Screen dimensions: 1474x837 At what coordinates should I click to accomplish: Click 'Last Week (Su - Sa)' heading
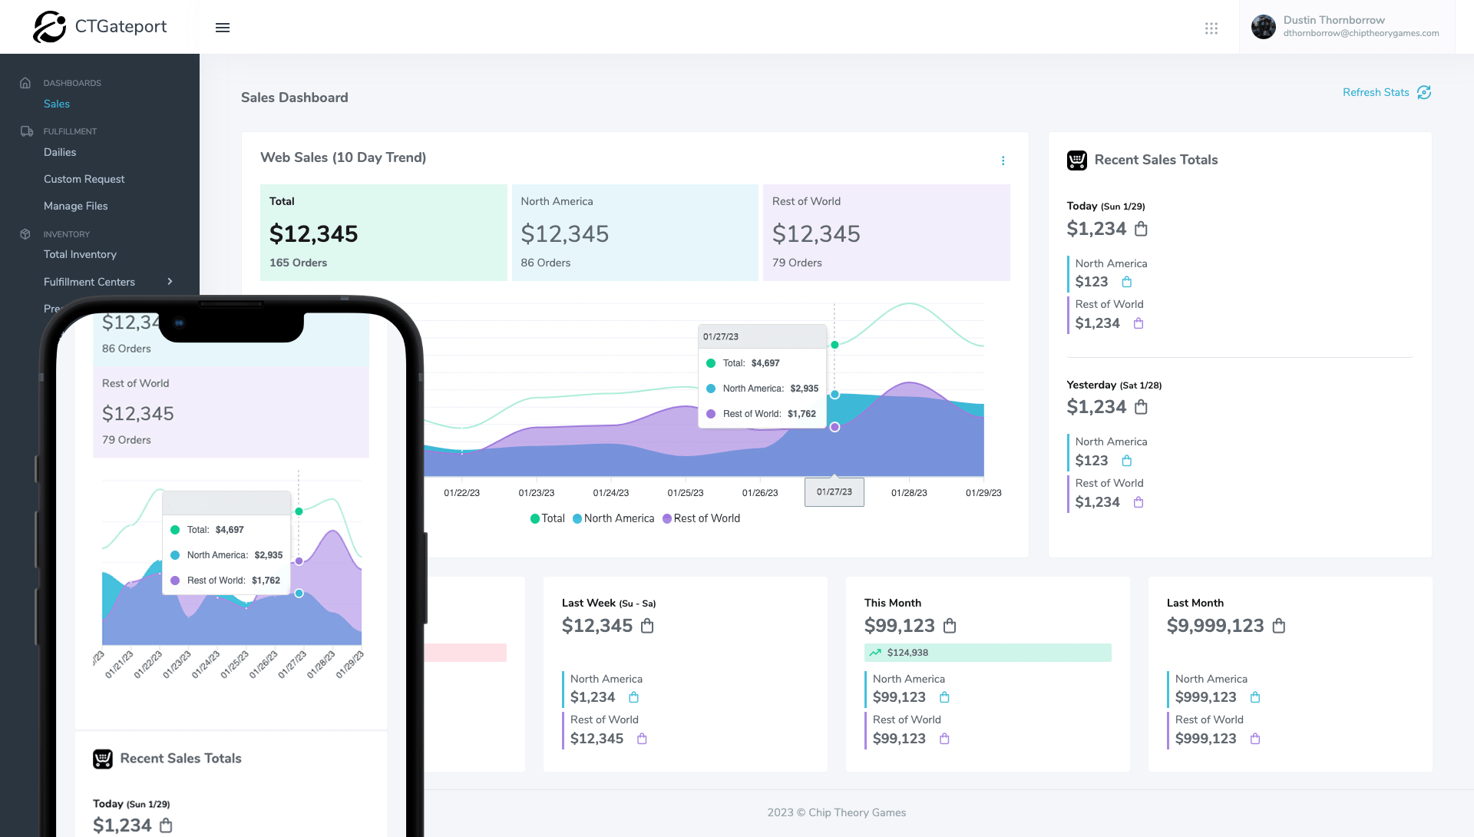click(609, 603)
